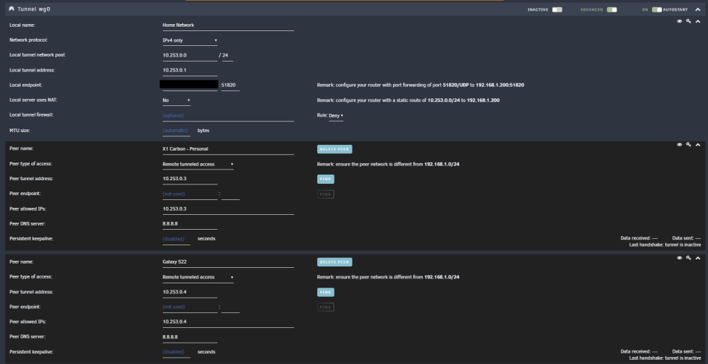Toggle the Advanced view switch
The width and height of the screenshot is (708, 364).
pos(612,9)
